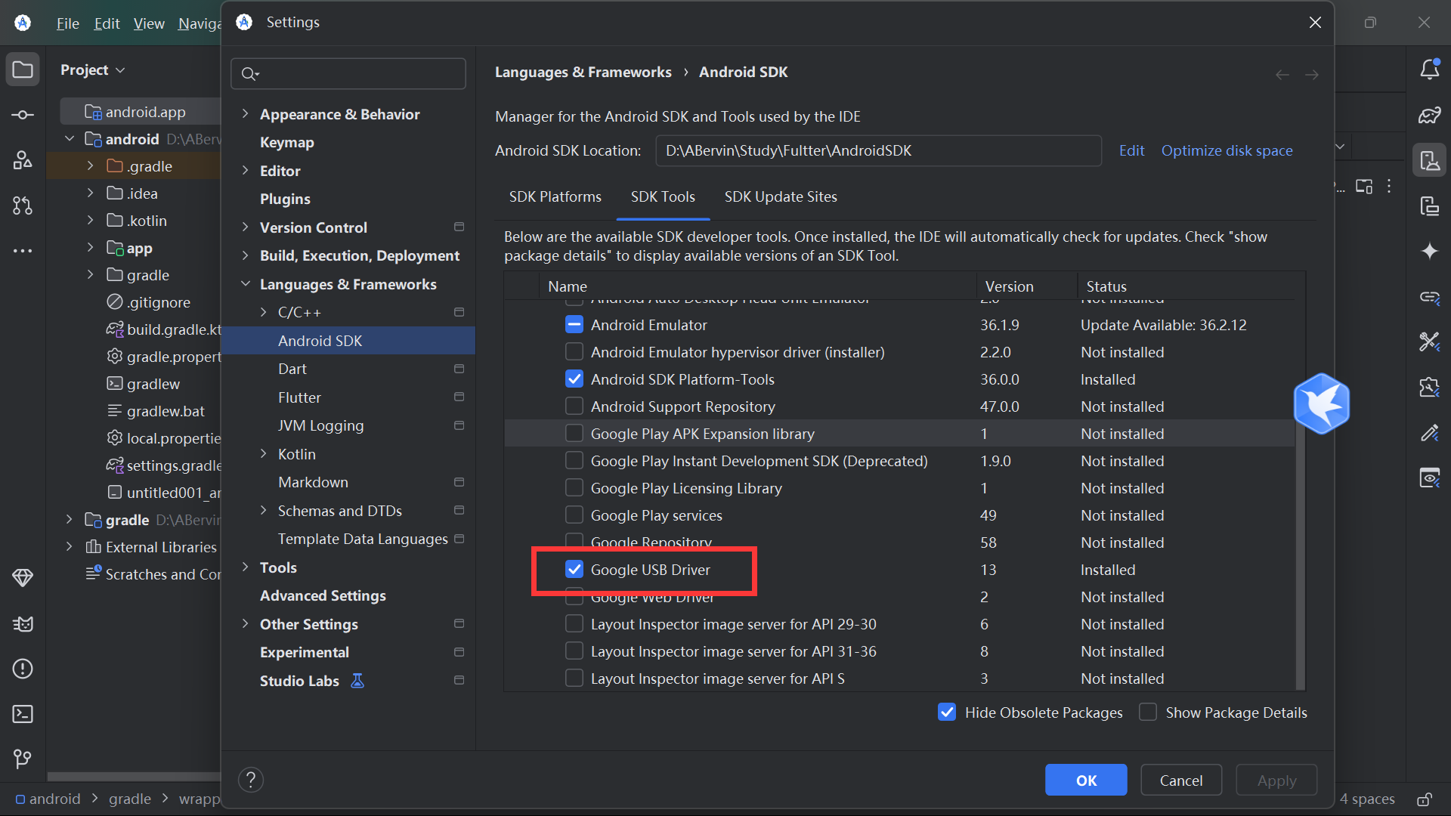The image size is (1451, 816).
Task: Open the Git tool window icon
Action: tap(23, 758)
